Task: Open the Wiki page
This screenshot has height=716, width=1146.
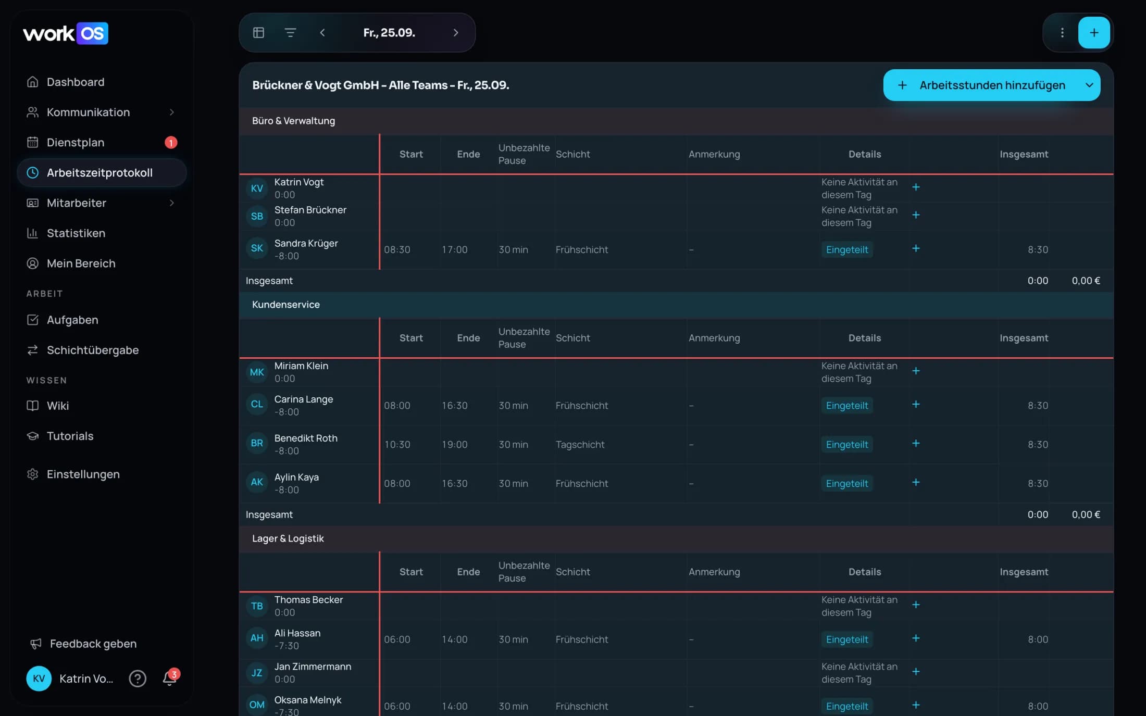Action: point(102,406)
